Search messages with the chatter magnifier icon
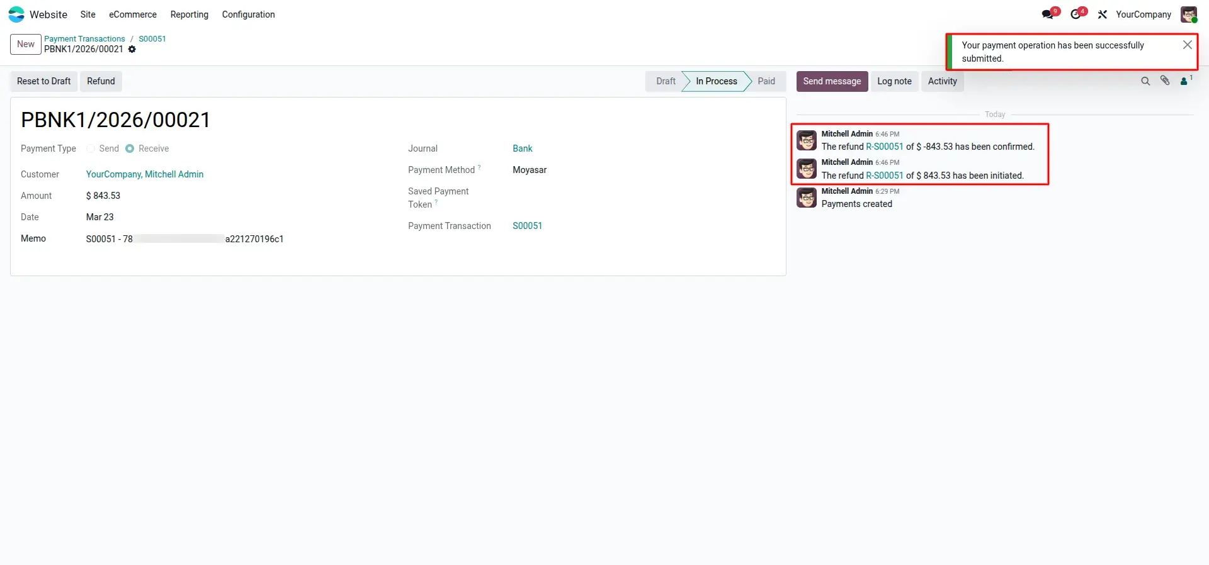 [1145, 81]
